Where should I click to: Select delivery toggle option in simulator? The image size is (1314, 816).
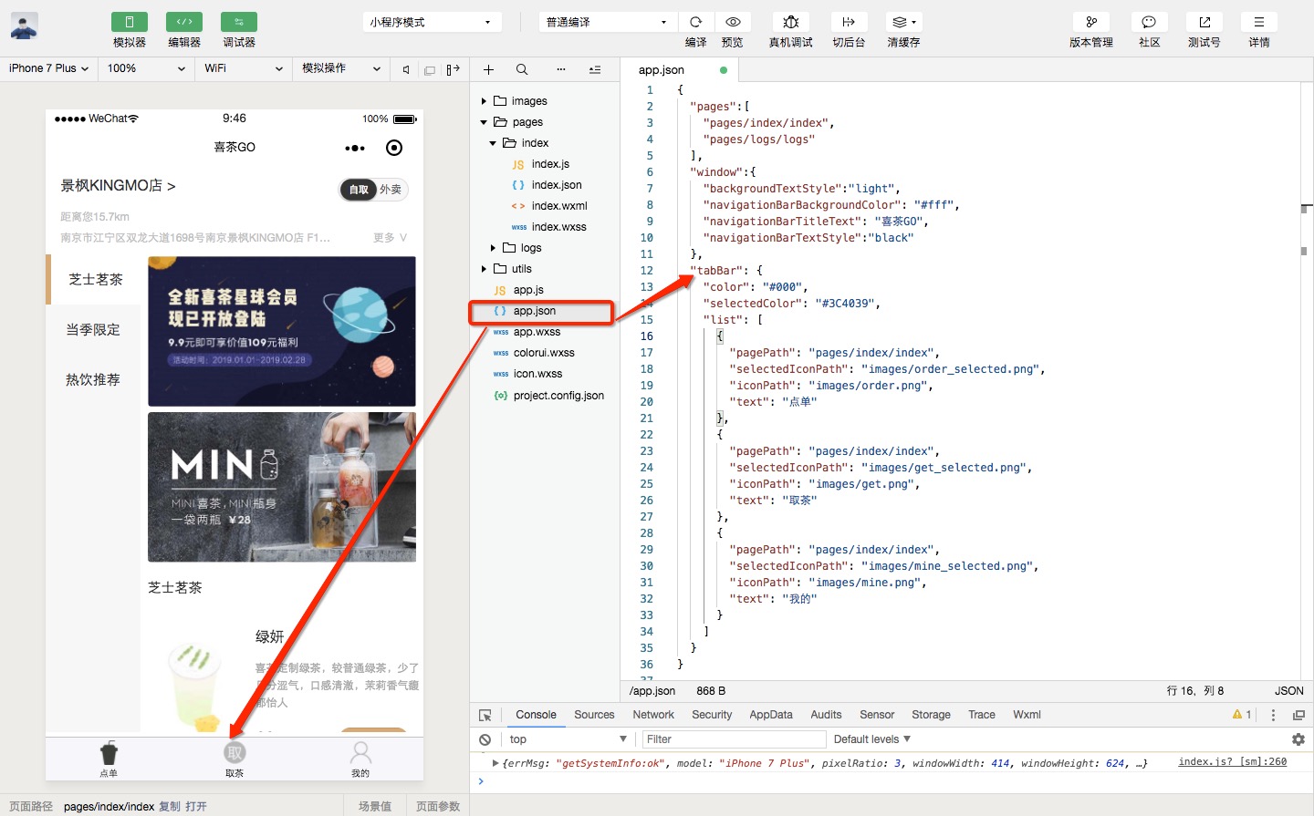click(x=391, y=190)
